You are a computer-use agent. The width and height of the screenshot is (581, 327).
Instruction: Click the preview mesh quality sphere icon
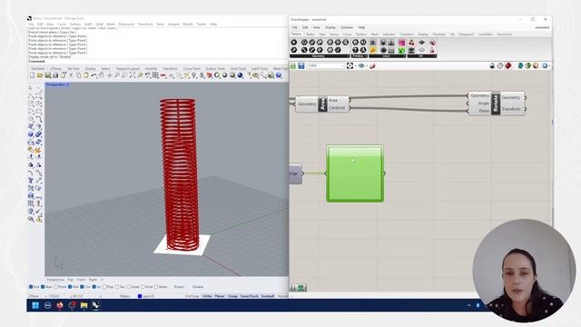(545, 65)
